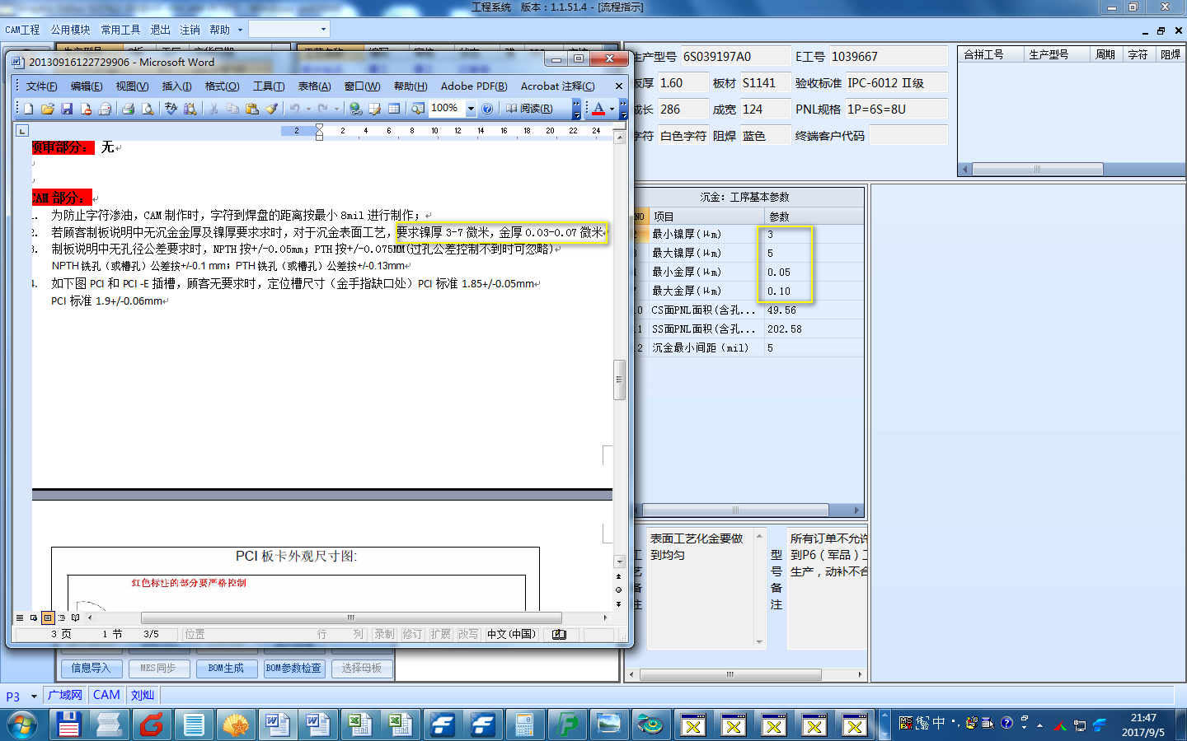Screen dimensions: 1187x741
Task: Open the Adobe PDF(B) menu
Action: 474,86
